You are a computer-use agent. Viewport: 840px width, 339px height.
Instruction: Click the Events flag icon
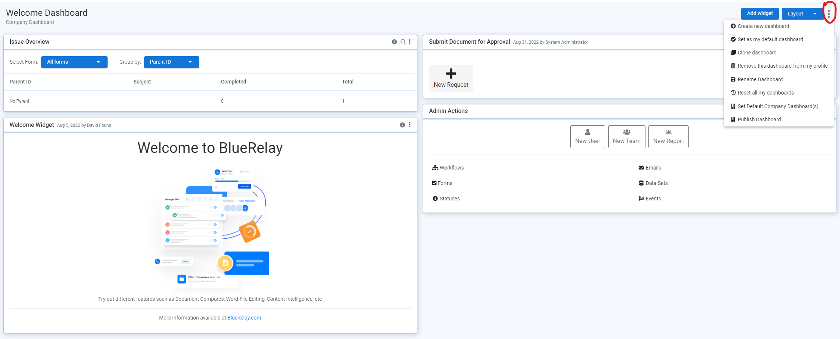pos(641,199)
